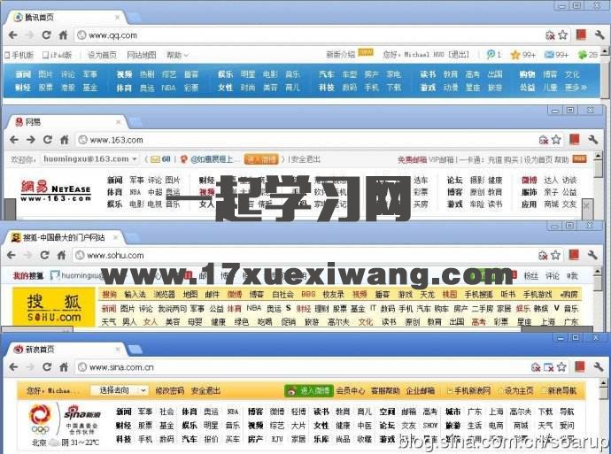Image resolution: width=611 pixels, height=454 pixels.
Task: Switch to the 新浪首页 tab
Action: click(65, 350)
